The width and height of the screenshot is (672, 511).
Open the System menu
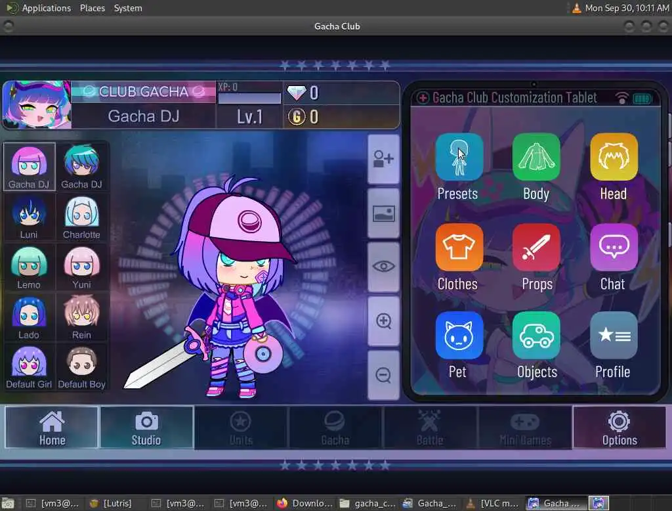(128, 8)
